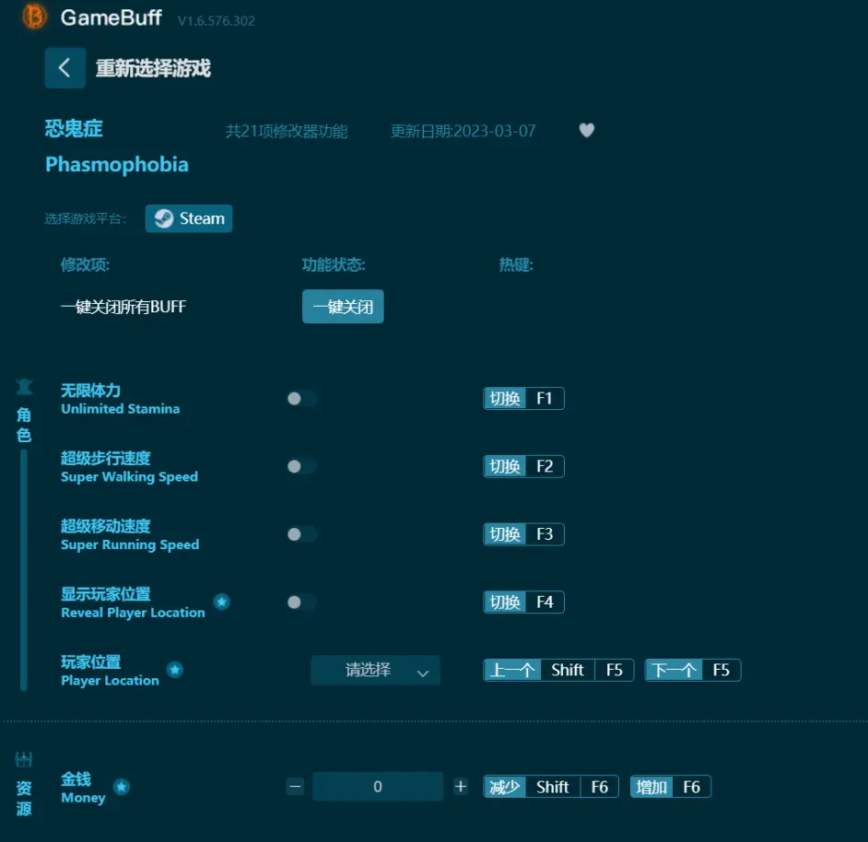Toggle Super Walking Speed switch
This screenshot has height=842, width=868.
[301, 467]
